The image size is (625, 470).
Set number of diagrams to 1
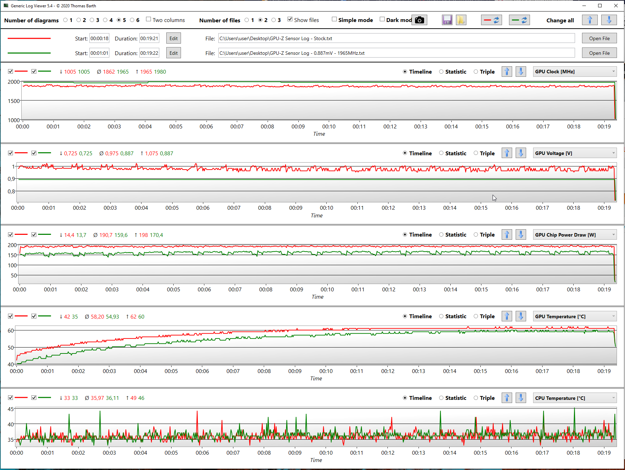65,20
